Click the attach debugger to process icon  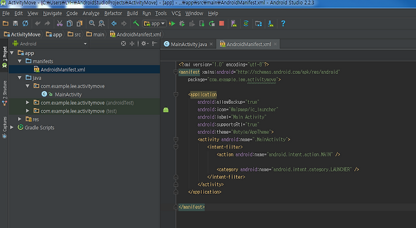[x=202, y=24]
